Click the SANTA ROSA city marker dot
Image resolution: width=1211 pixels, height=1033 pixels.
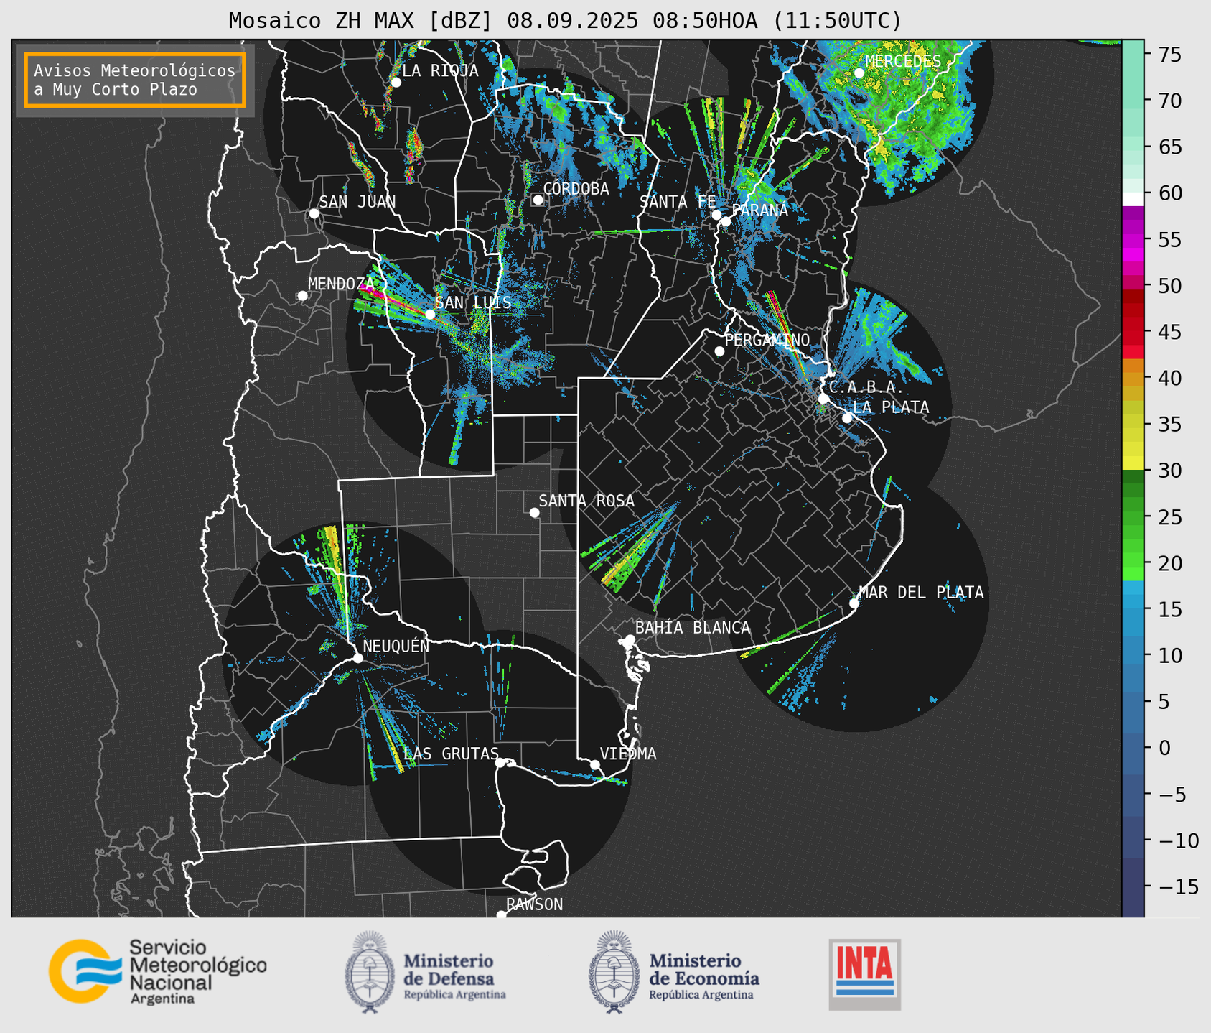coord(534,512)
